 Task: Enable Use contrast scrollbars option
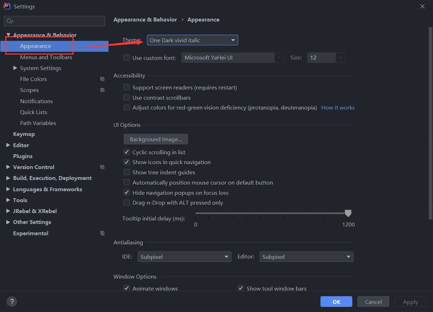click(127, 98)
